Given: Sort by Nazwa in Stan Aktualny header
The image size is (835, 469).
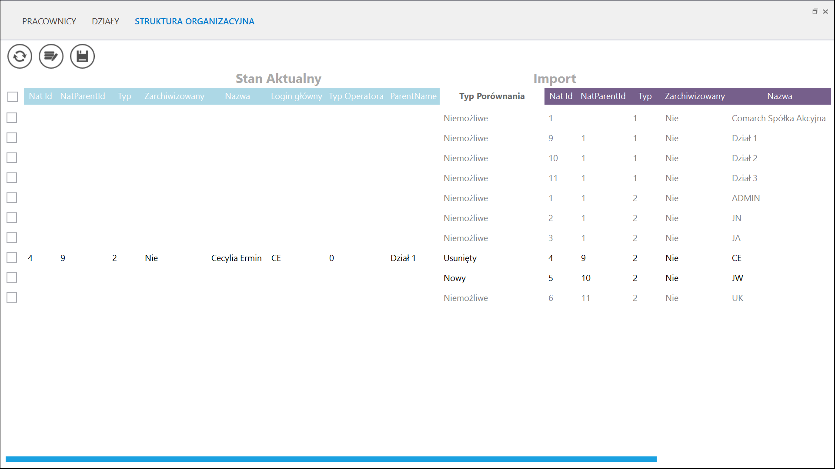Looking at the screenshot, I should pyautogui.click(x=237, y=96).
